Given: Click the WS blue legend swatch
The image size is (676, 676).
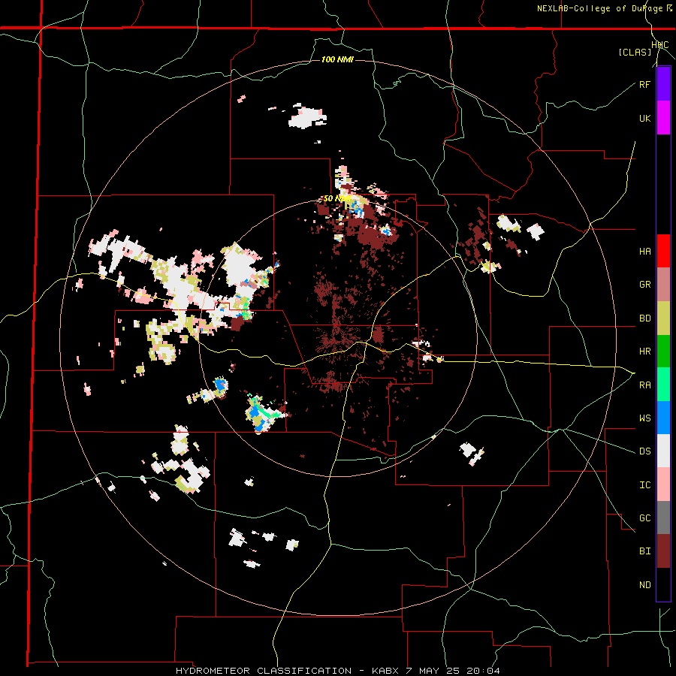Looking at the screenshot, I should click(663, 418).
